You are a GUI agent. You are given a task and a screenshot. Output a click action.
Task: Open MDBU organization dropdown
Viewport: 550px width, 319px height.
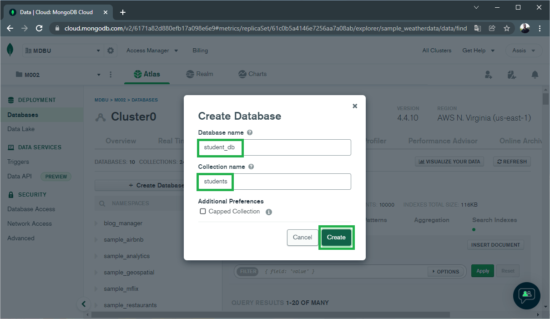[63, 51]
